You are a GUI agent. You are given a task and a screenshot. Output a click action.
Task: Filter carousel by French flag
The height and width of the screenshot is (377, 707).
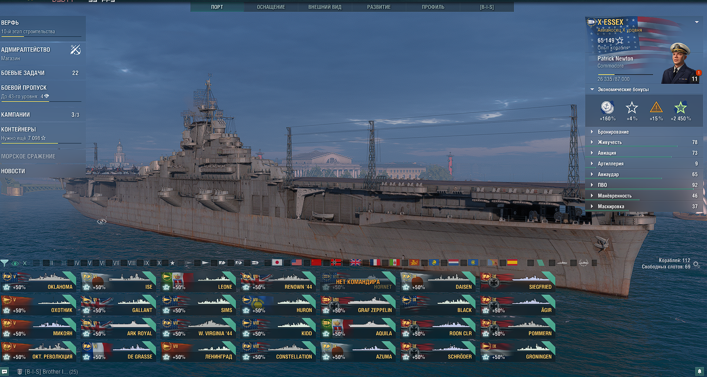pos(375,263)
